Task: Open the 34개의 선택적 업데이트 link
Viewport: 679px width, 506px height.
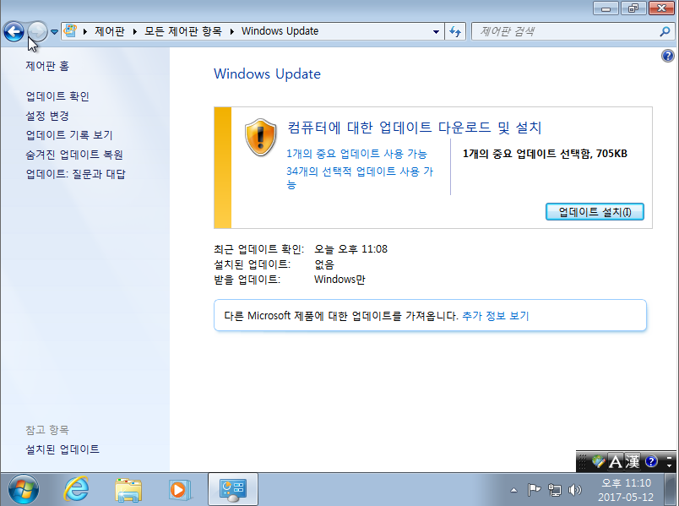Action: [360, 177]
